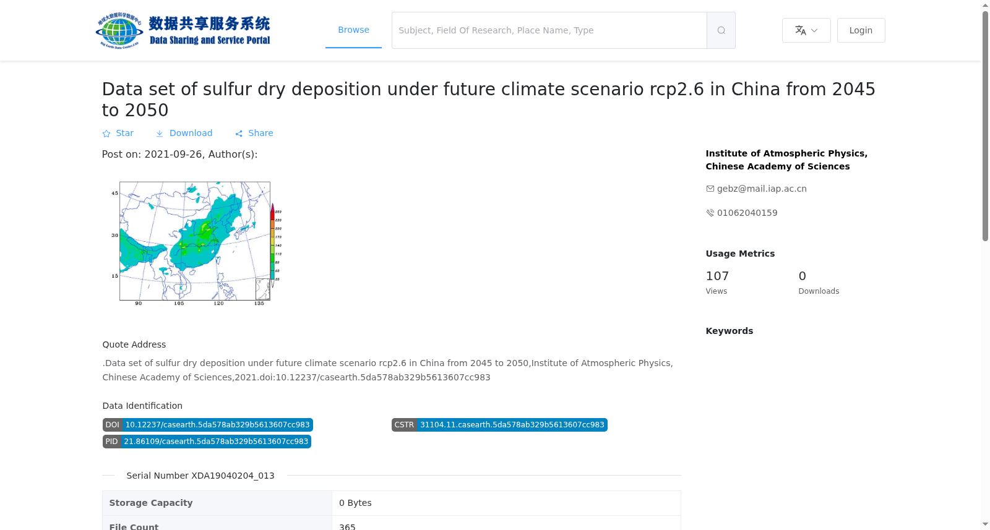The width and height of the screenshot is (990, 530).
Task: Focus the subject search input field
Action: (x=549, y=30)
